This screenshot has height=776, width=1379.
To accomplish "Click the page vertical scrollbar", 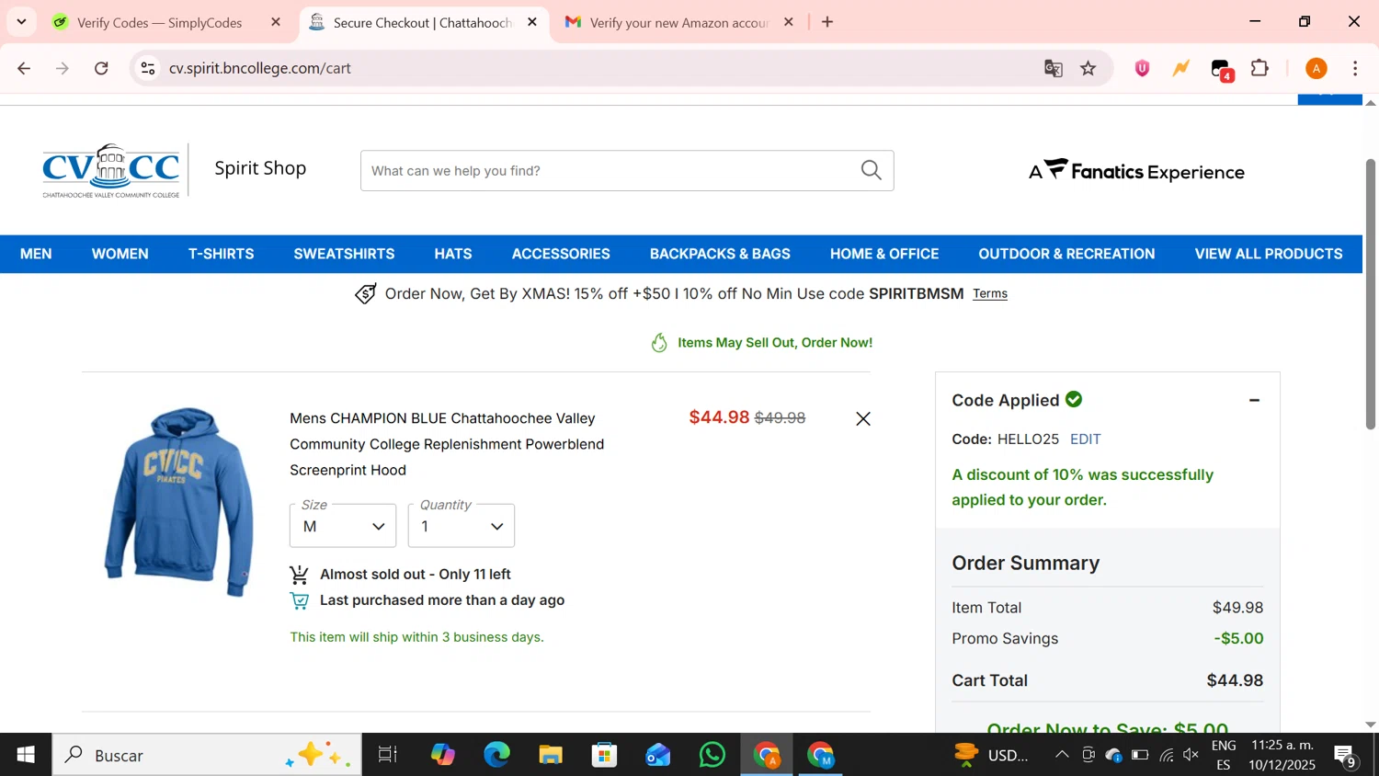I will [x=1370, y=294].
